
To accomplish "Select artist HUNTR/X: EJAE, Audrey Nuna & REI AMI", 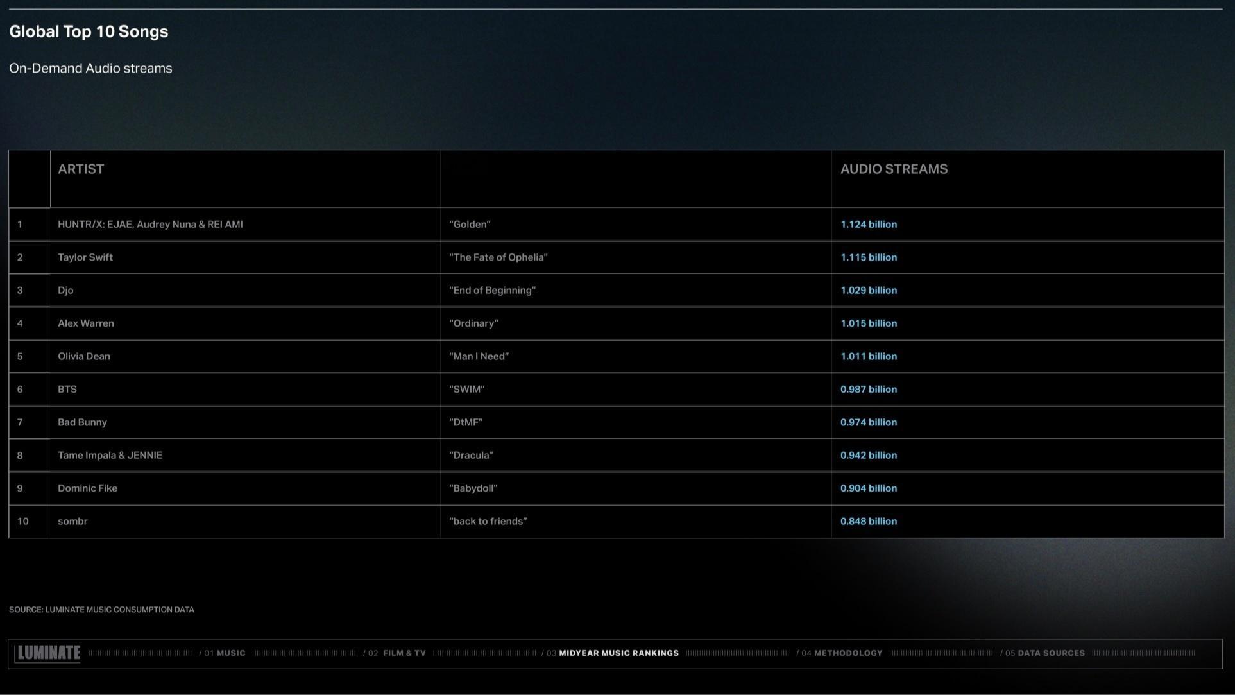I will (x=150, y=225).
